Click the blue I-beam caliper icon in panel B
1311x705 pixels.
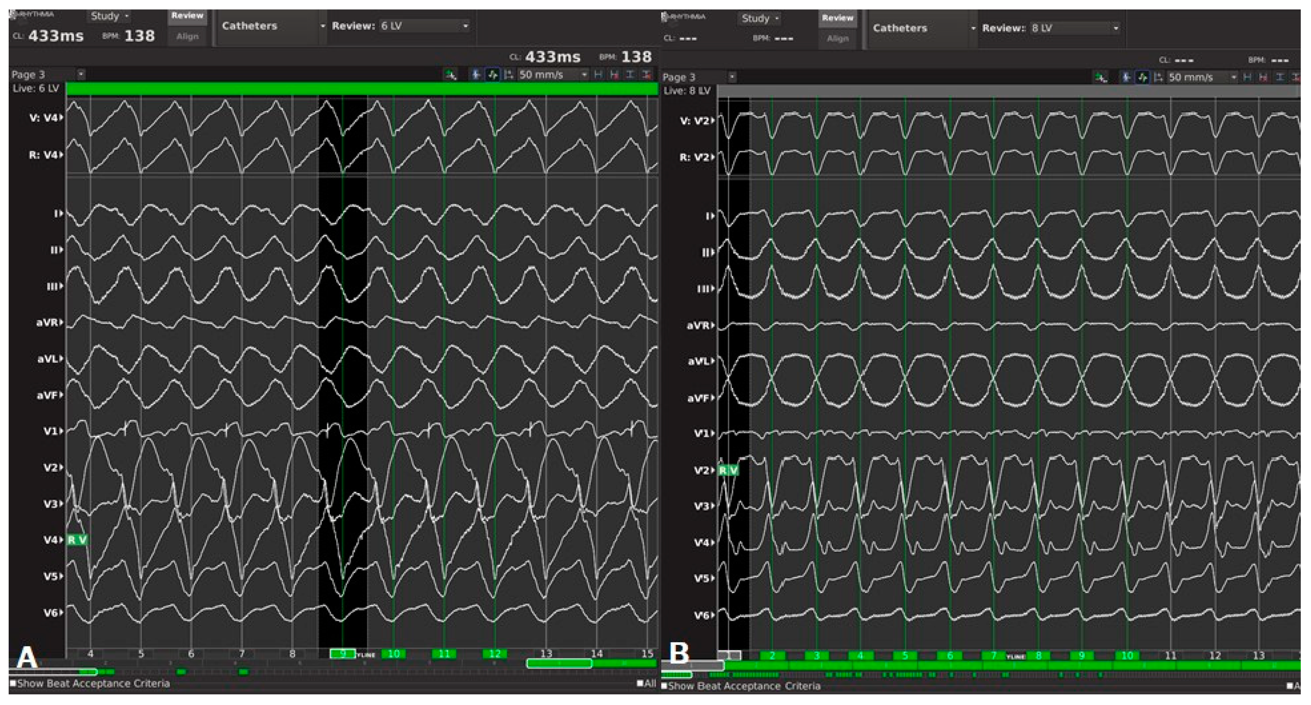(1280, 77)
